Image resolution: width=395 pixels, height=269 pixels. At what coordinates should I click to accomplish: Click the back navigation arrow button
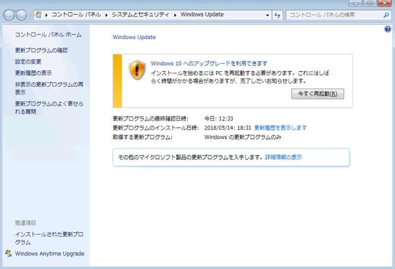pyautogui.click(x=9, y=15)
